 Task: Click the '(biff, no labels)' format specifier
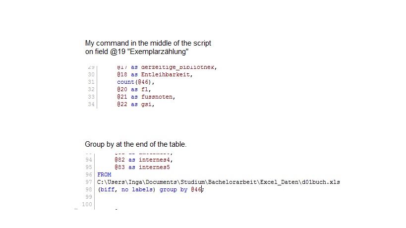click(127, 189)
